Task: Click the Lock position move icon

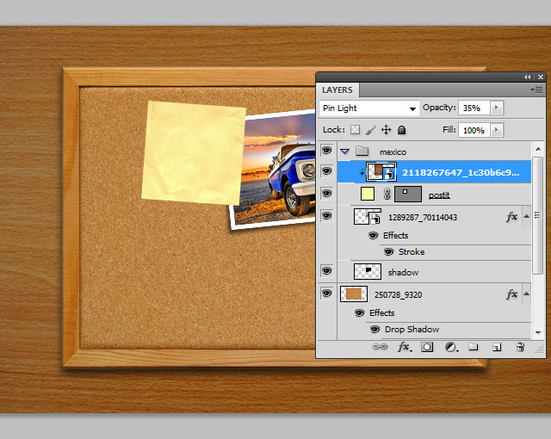Action: (386, 130)
